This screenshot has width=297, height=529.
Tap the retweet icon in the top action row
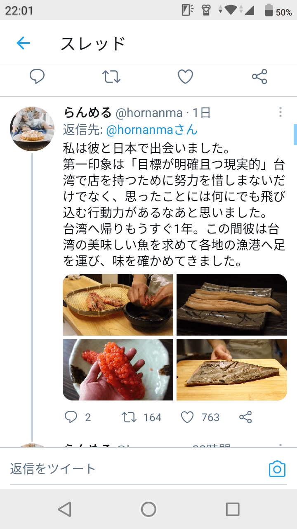coord(111,76)
